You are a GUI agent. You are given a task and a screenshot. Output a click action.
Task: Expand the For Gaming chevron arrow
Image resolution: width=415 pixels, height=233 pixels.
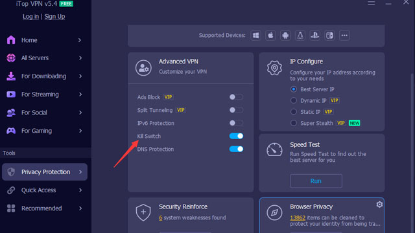point(80,131)
